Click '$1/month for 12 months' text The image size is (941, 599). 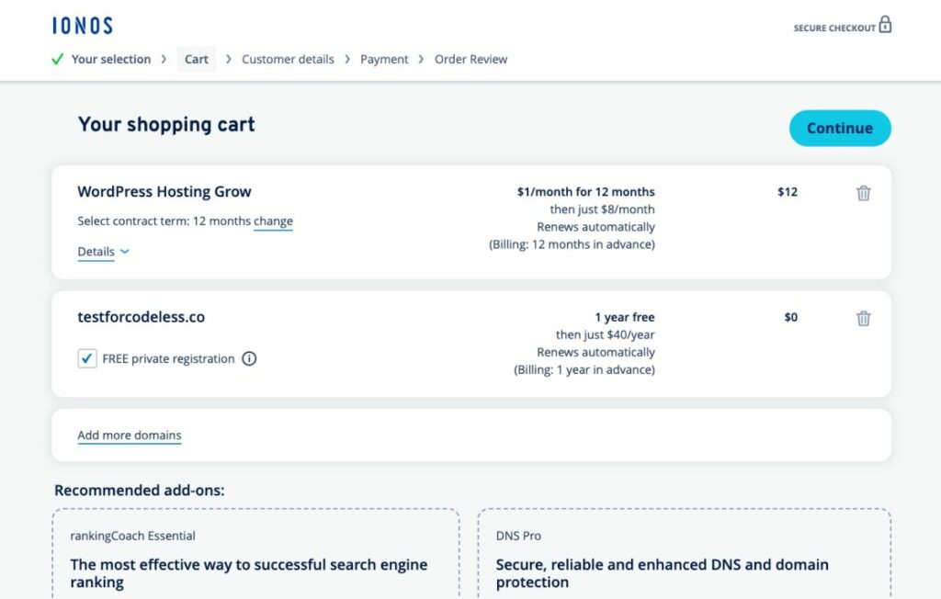pyautogui.click(x=585, y=192)
